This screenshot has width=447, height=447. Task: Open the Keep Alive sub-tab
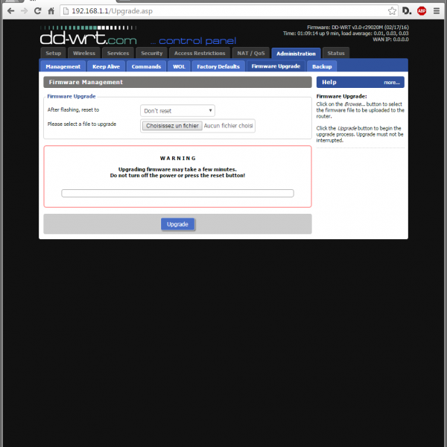(106, 66)
